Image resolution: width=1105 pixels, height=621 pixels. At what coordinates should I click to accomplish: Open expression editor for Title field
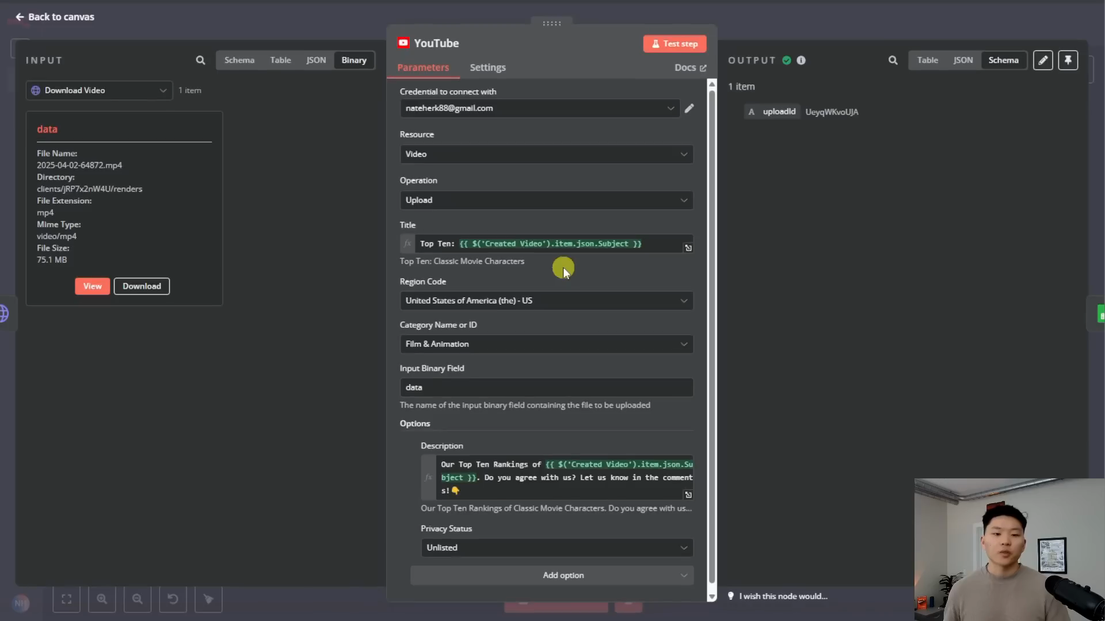coord(688,248)
